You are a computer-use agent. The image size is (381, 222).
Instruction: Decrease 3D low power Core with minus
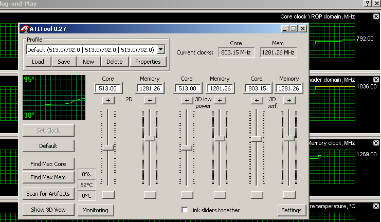[187, 195]
